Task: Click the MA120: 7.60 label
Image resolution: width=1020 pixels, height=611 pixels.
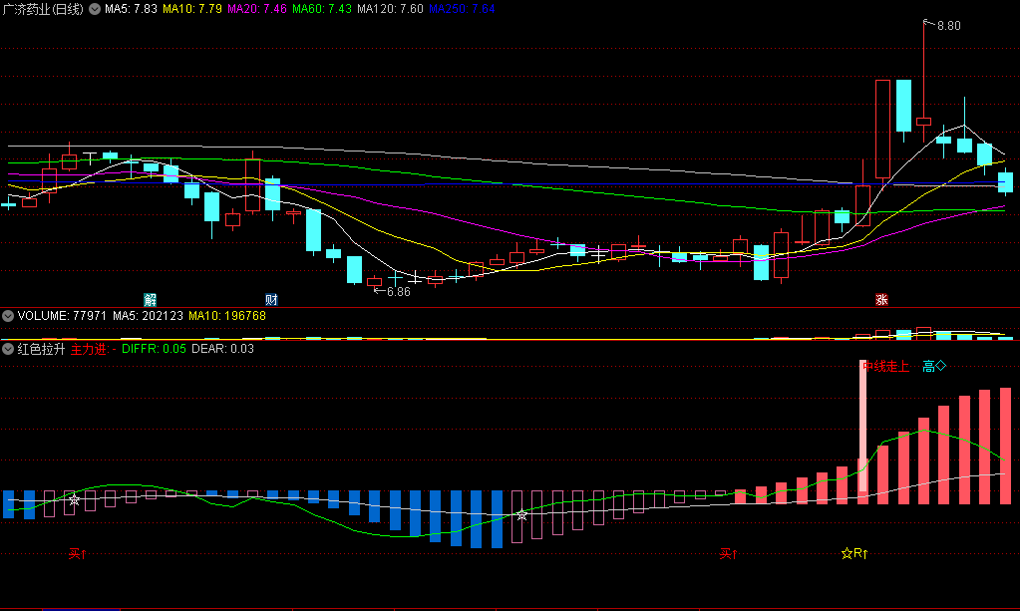Action: coord(390,9)
